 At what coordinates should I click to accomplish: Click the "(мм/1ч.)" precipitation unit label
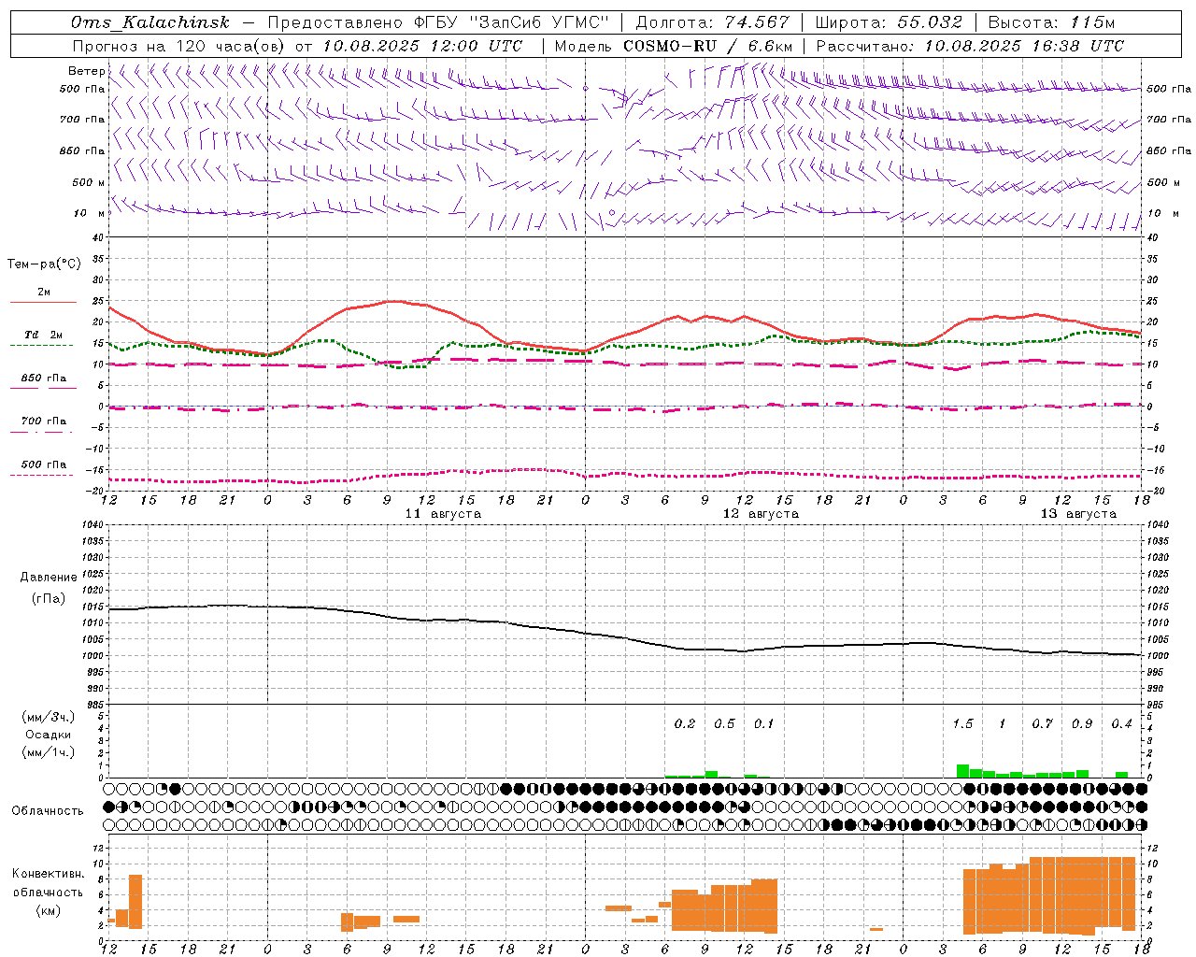(x=49, y=752)
